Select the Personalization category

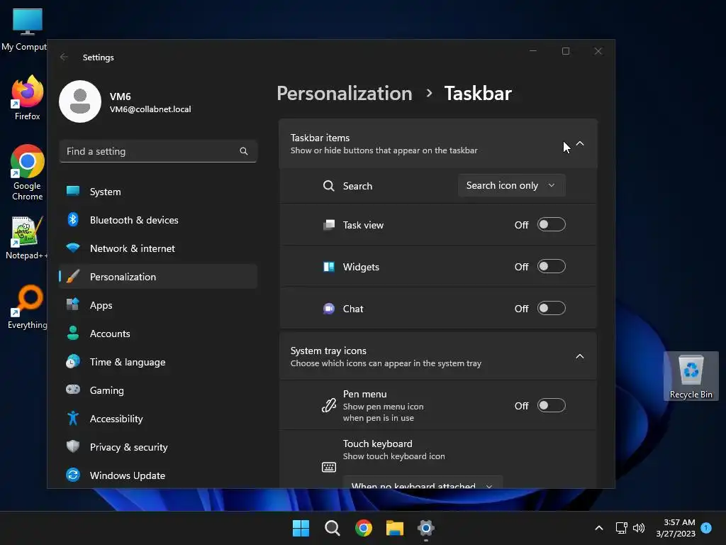tap(157, 277)
